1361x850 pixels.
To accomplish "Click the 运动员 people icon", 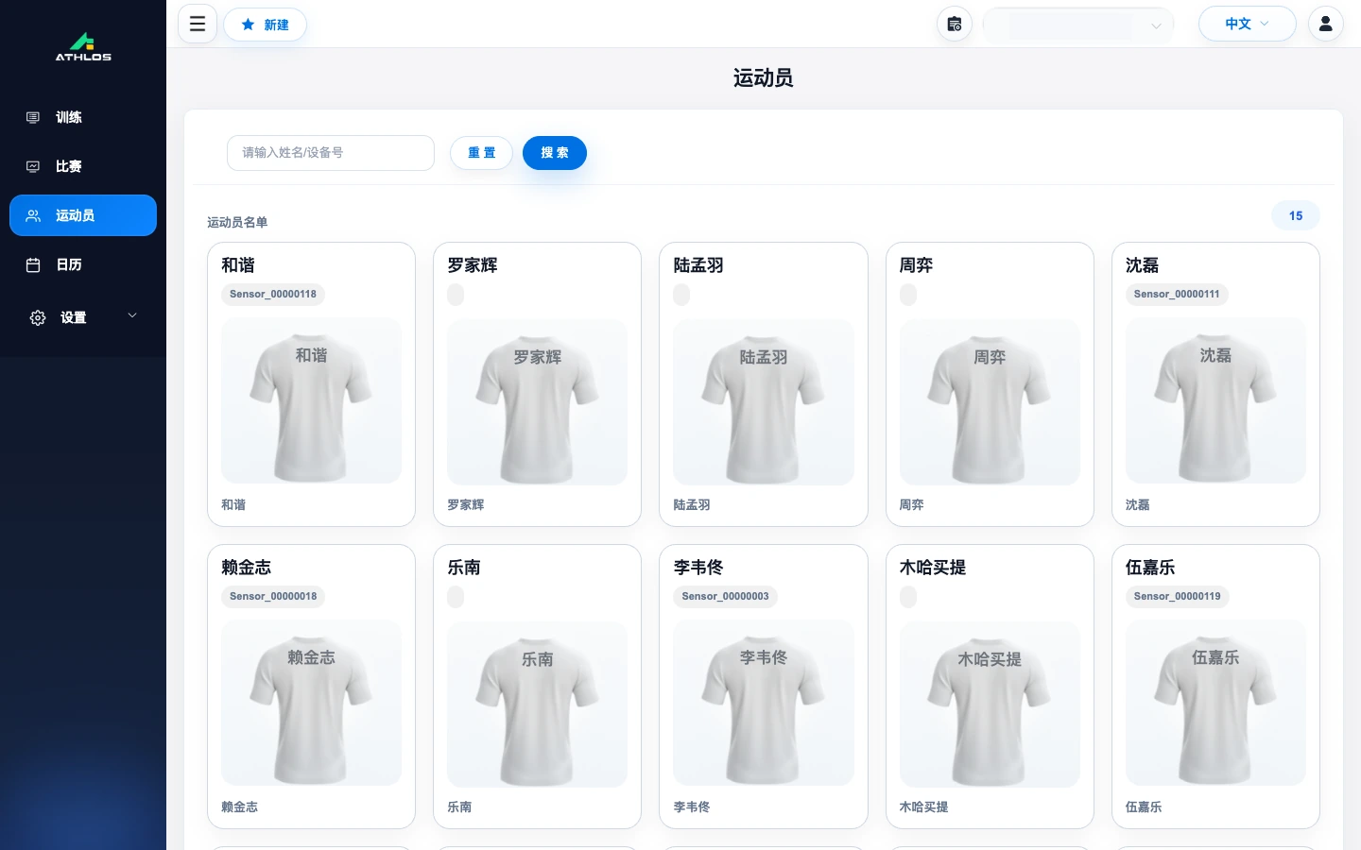I will click(33, 215).
